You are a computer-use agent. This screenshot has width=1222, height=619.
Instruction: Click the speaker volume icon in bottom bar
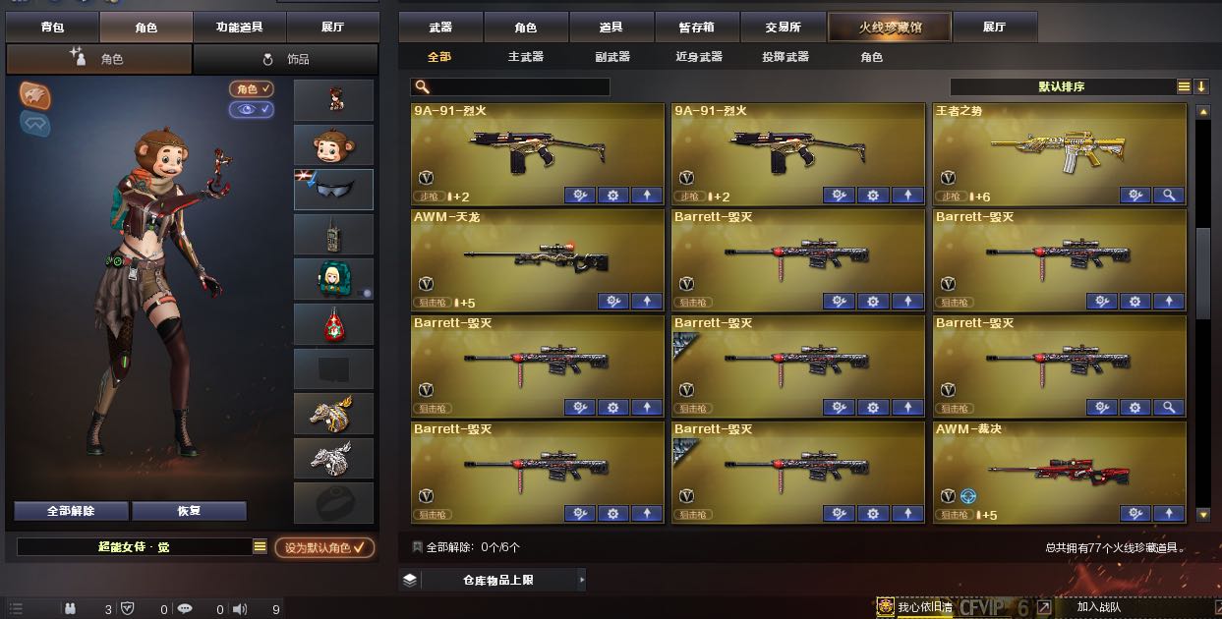click(240, 609)
